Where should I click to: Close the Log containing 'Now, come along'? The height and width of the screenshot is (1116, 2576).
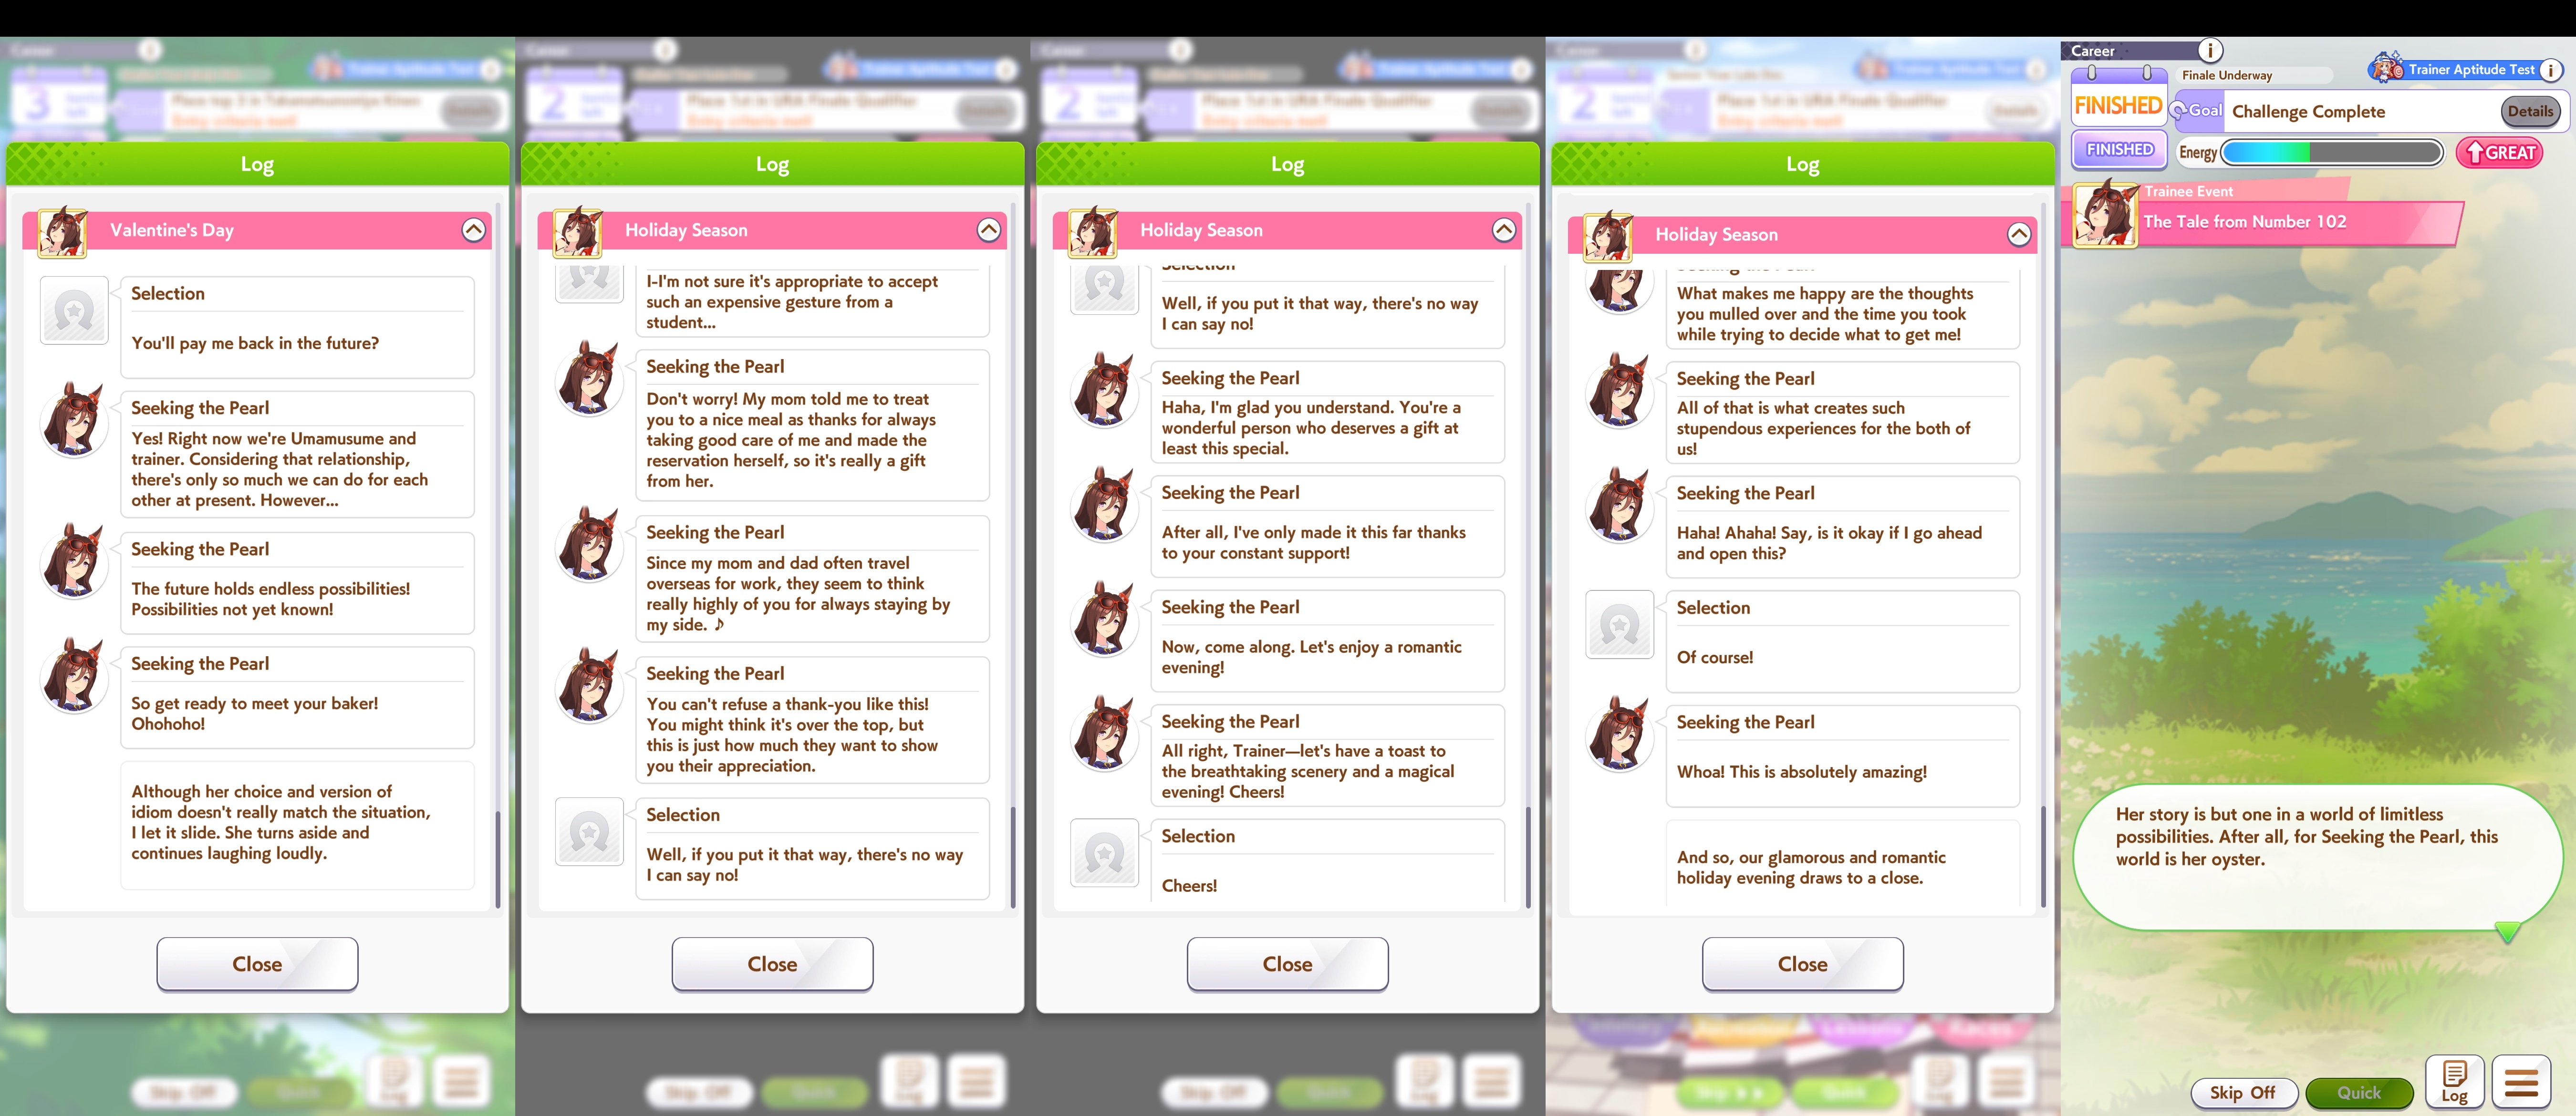tap(1287, 964)
